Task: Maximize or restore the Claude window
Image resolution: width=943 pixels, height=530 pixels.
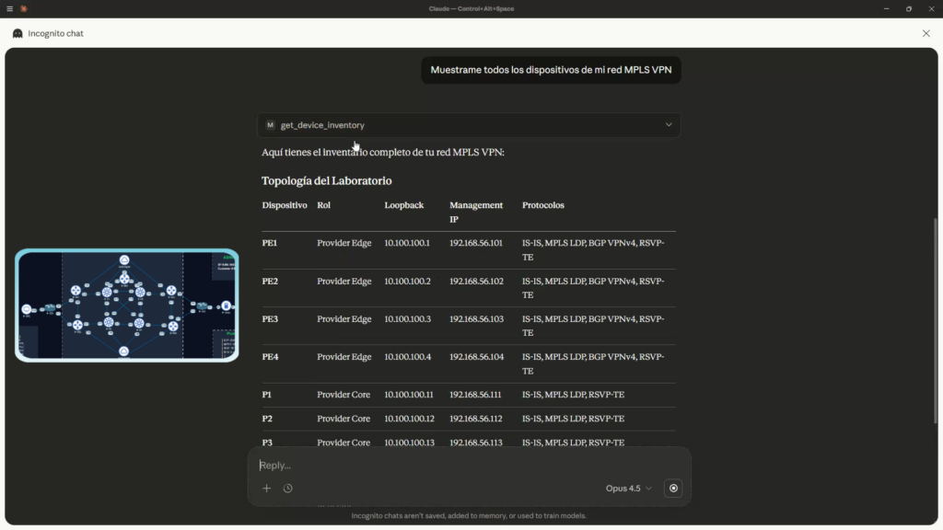Action: pos(908,8)
